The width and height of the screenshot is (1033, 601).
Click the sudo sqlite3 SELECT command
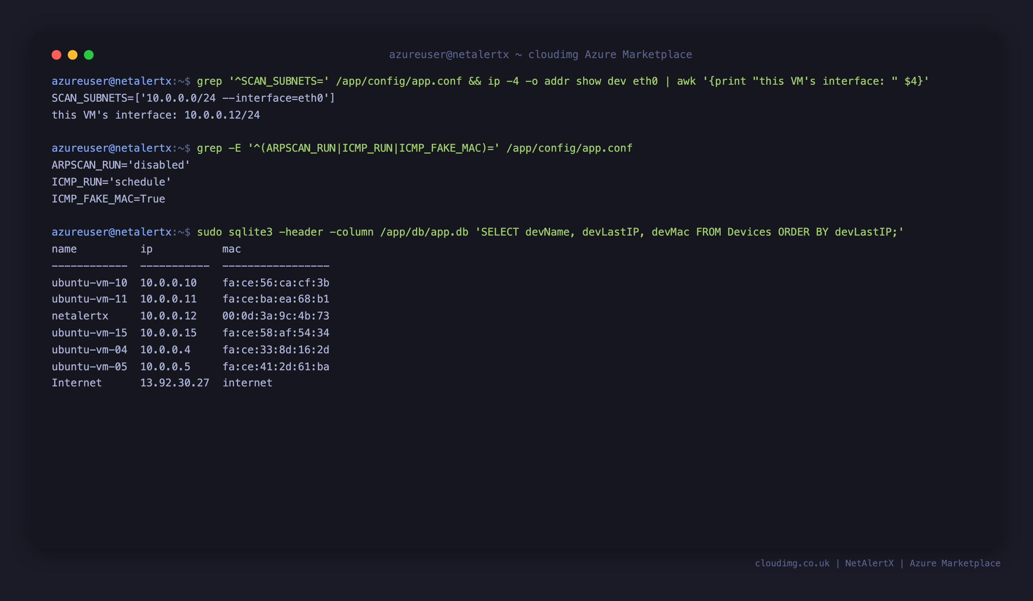coord(550,232)
